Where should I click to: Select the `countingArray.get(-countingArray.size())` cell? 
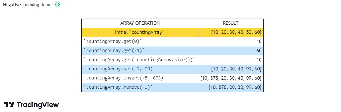139,60
